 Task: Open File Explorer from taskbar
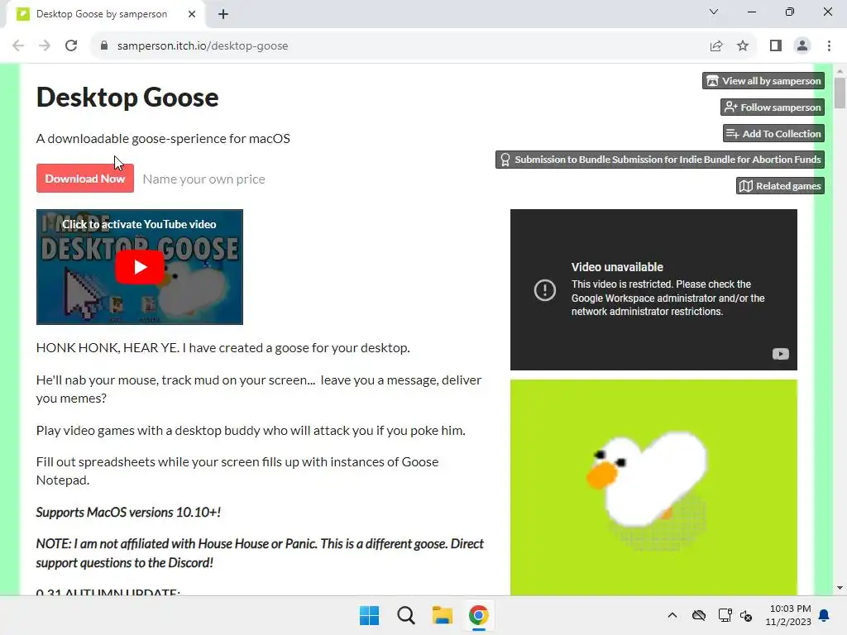coord(442,615)
